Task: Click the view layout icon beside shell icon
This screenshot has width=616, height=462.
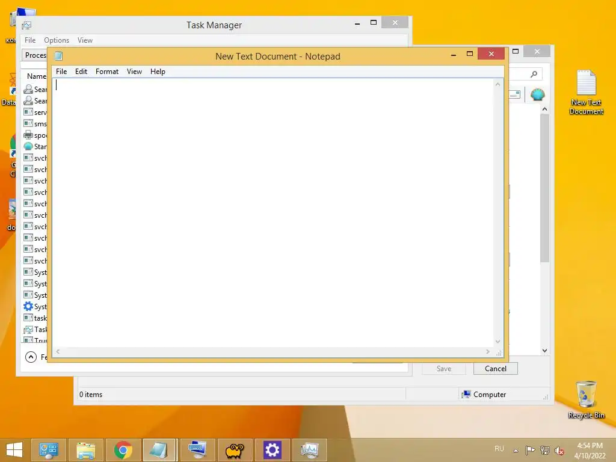Action: [515, 94]
